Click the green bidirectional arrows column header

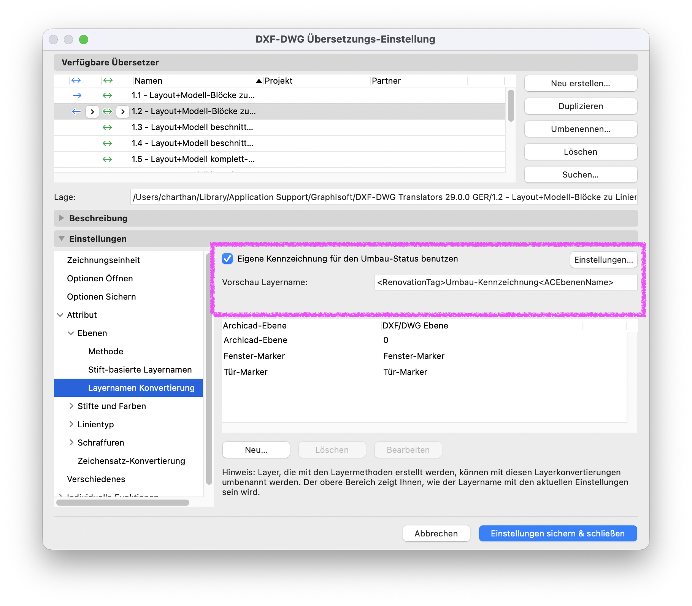[x=108, y=81]
